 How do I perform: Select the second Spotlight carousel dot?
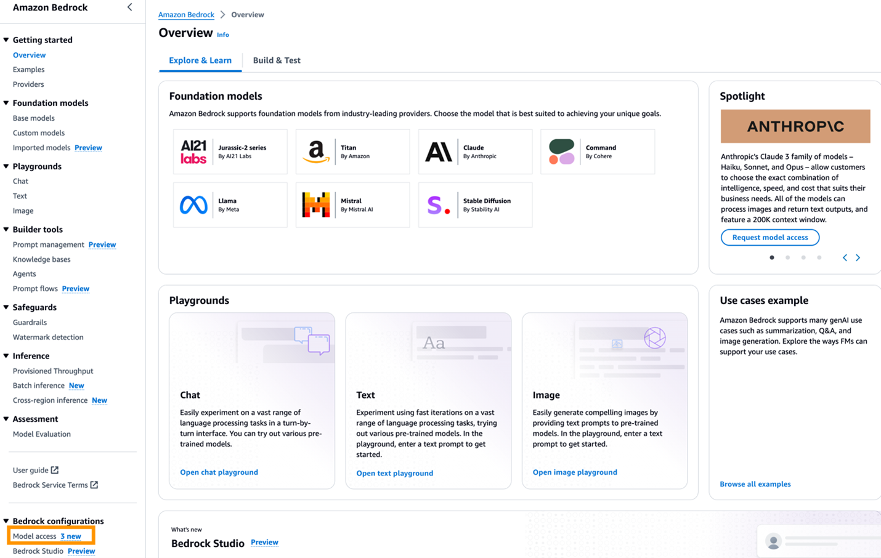point(787,257)
